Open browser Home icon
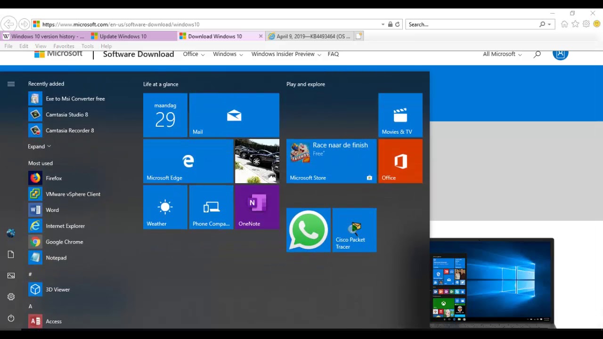Viewport: 603px width, 339px height. [564, 24]
